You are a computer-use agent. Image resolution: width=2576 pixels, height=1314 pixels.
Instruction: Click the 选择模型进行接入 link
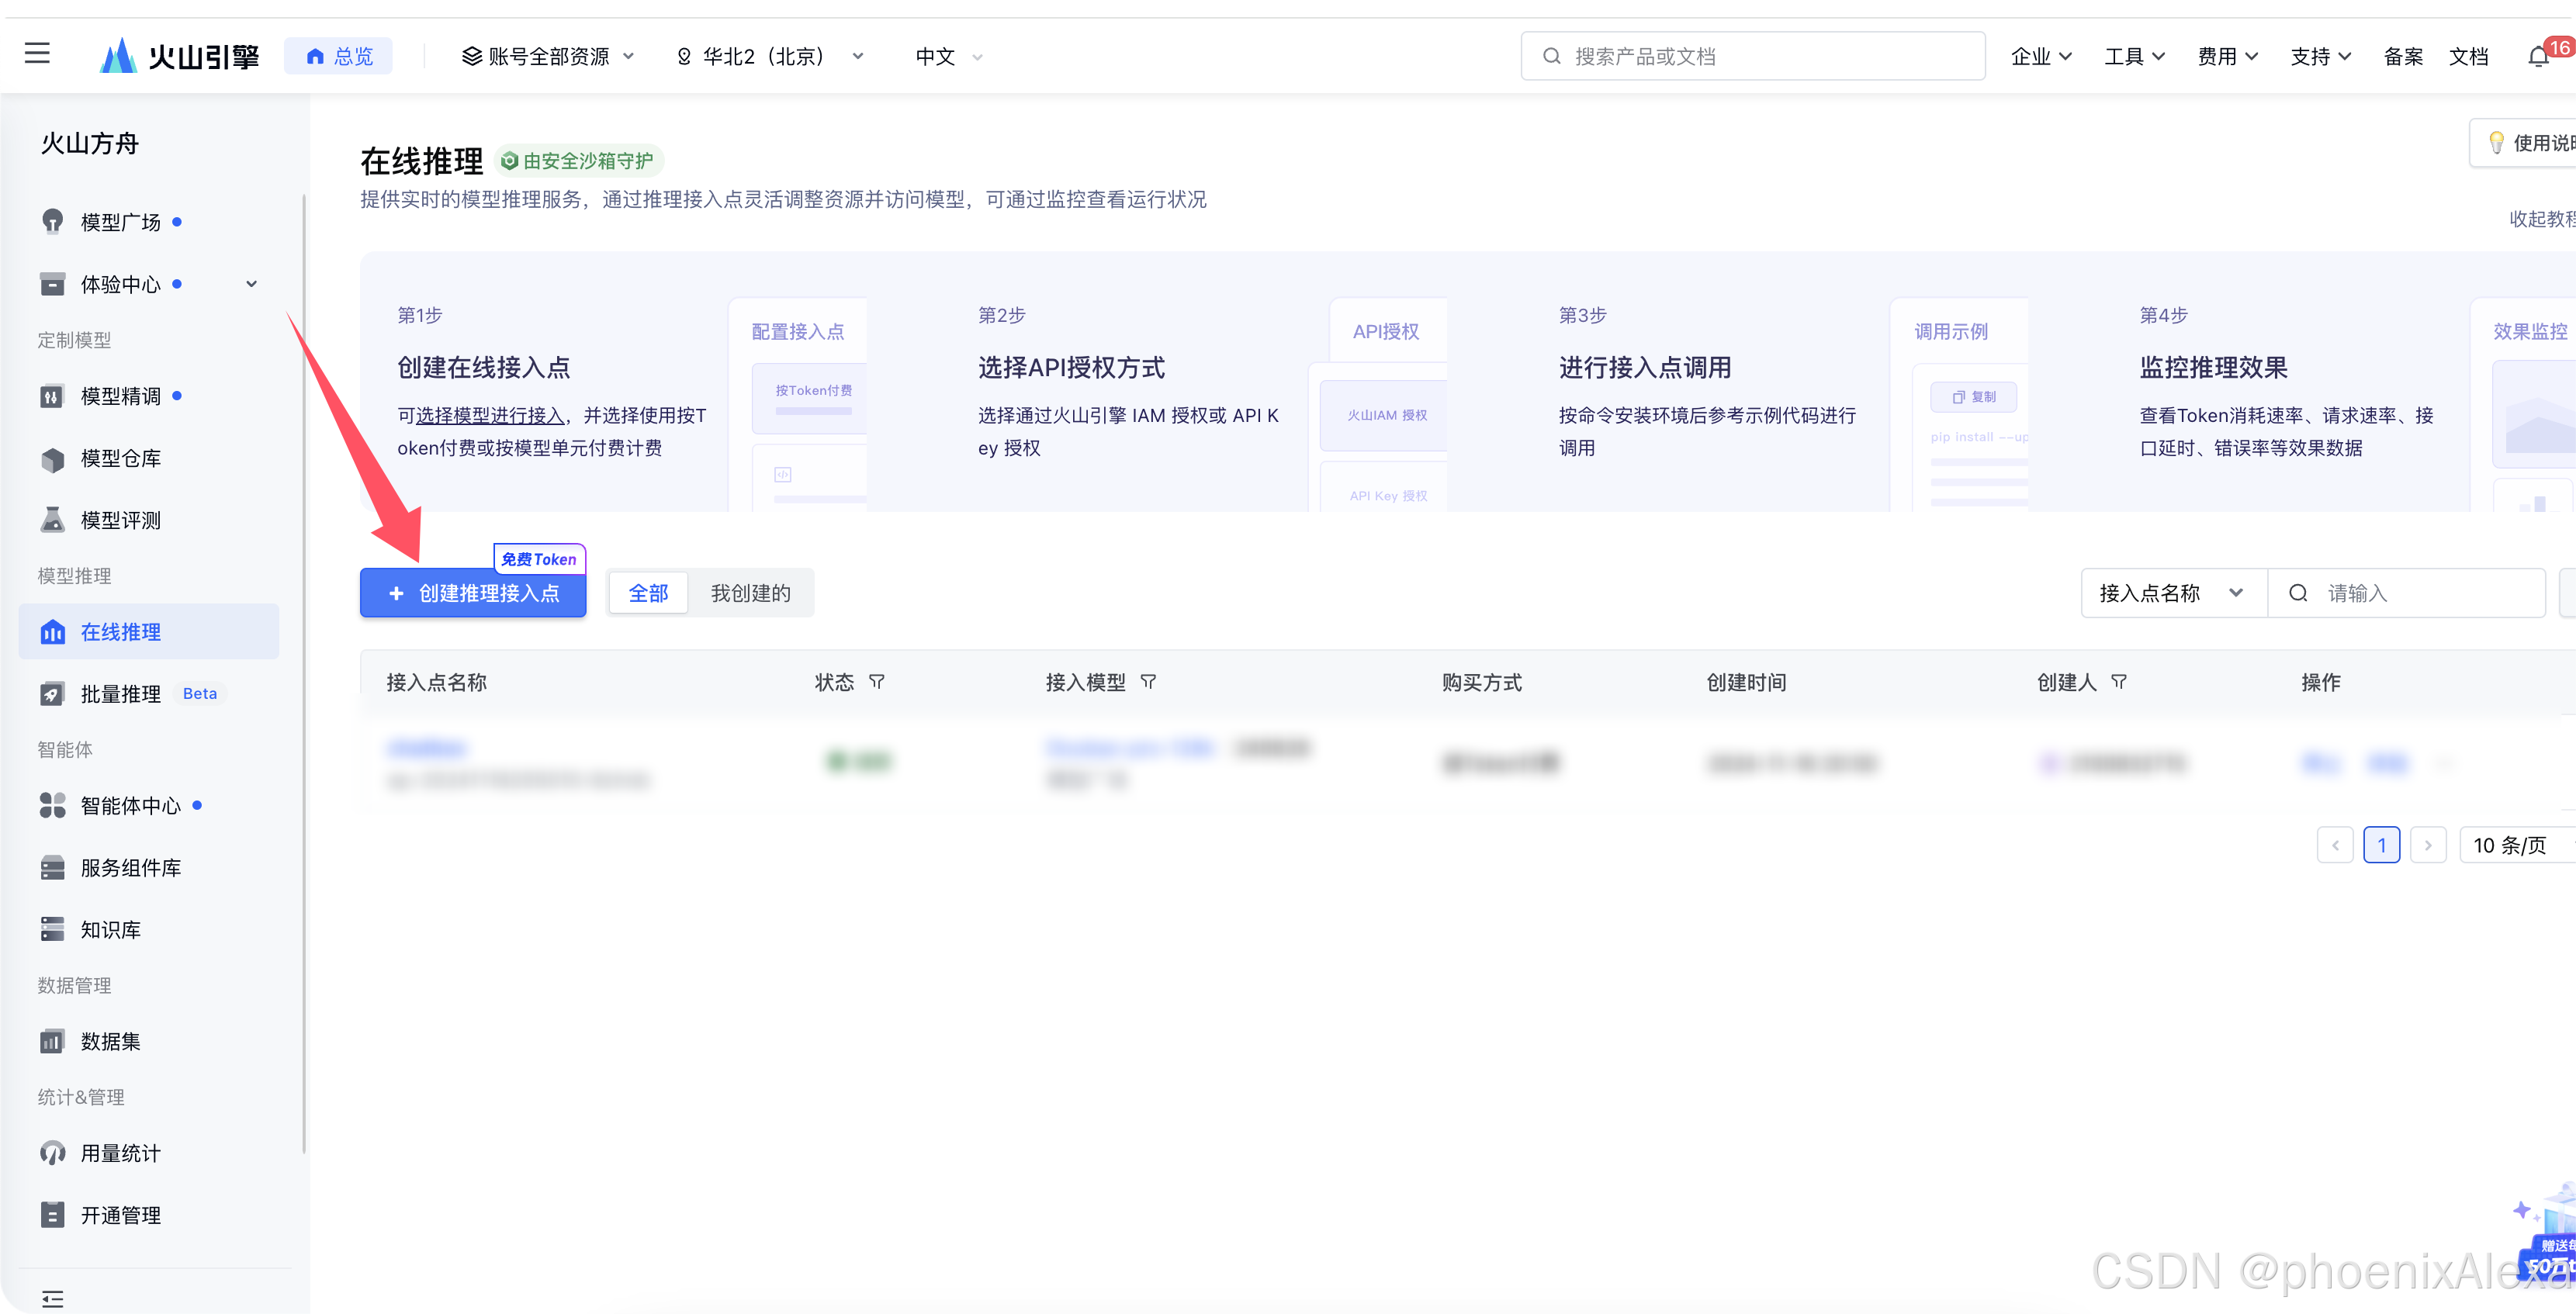point(490,415)
